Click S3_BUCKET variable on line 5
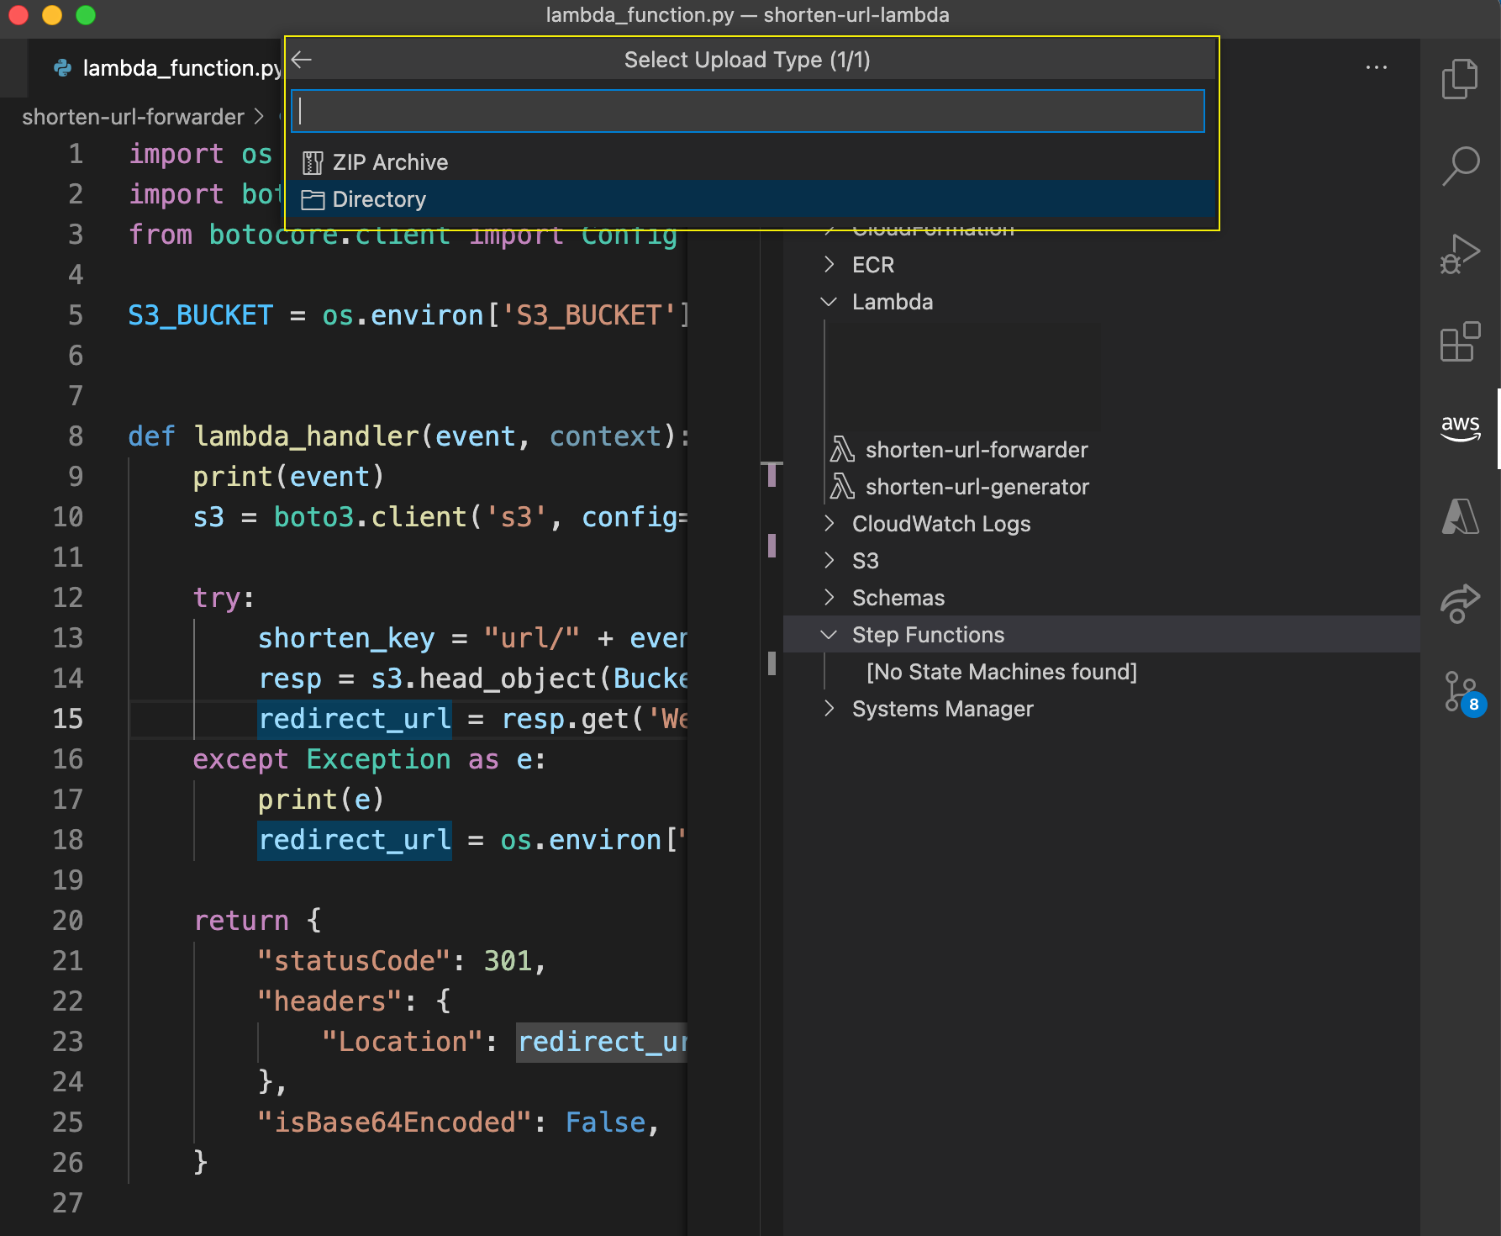Viewport: 1501px width, 1236px height. (200, 315)
